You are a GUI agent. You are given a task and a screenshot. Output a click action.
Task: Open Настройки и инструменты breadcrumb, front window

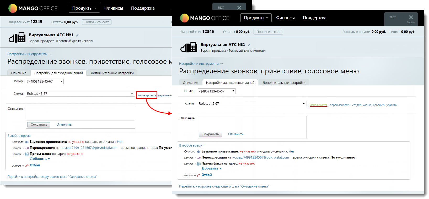tap(199, 64)
